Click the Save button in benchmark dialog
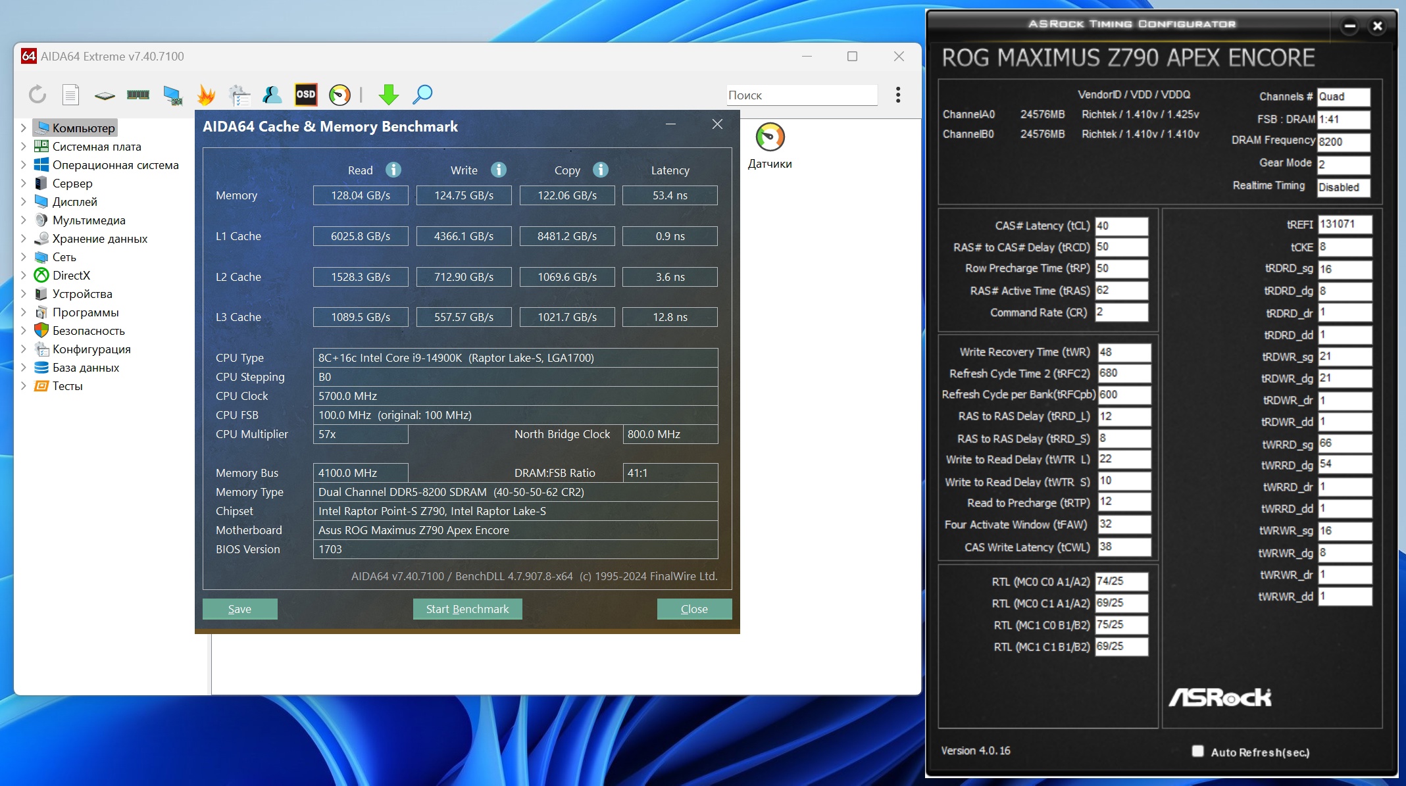 (239, 609)
